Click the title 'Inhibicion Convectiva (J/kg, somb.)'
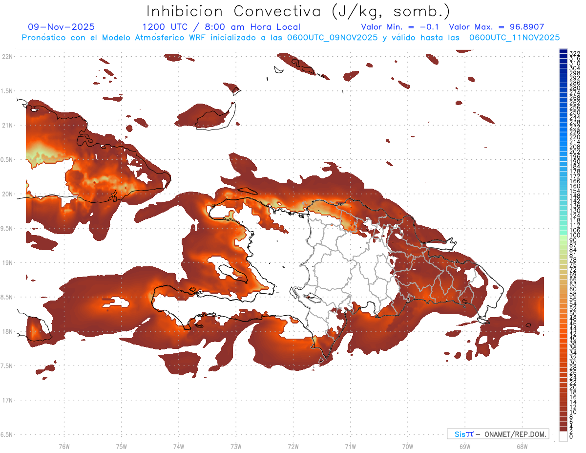 [298, 11]
